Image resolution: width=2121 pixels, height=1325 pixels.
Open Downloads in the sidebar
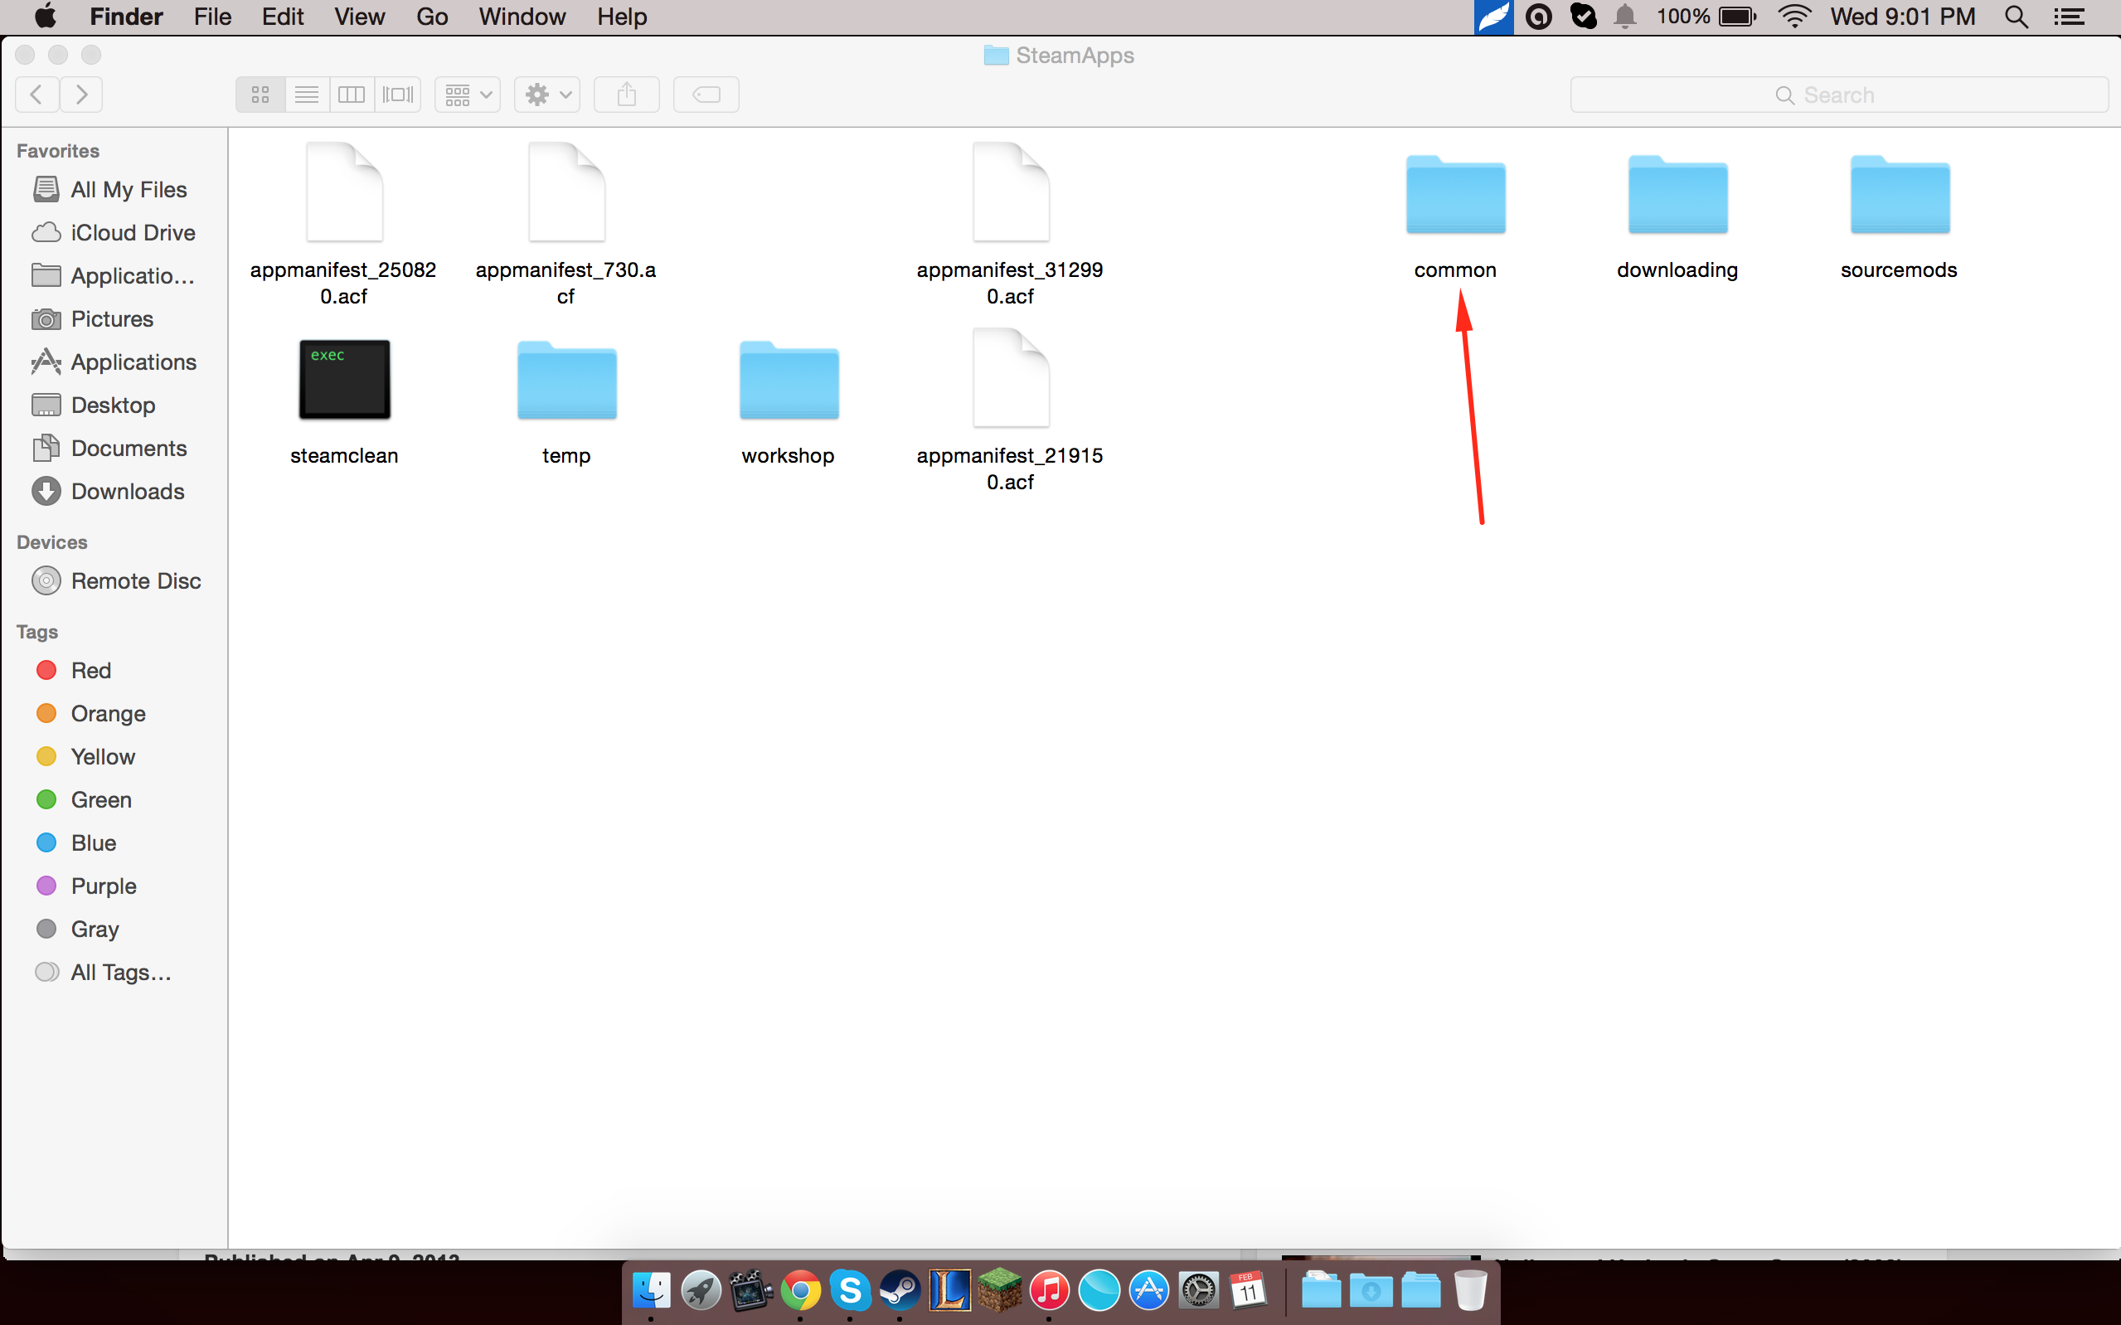click(127, 492)
